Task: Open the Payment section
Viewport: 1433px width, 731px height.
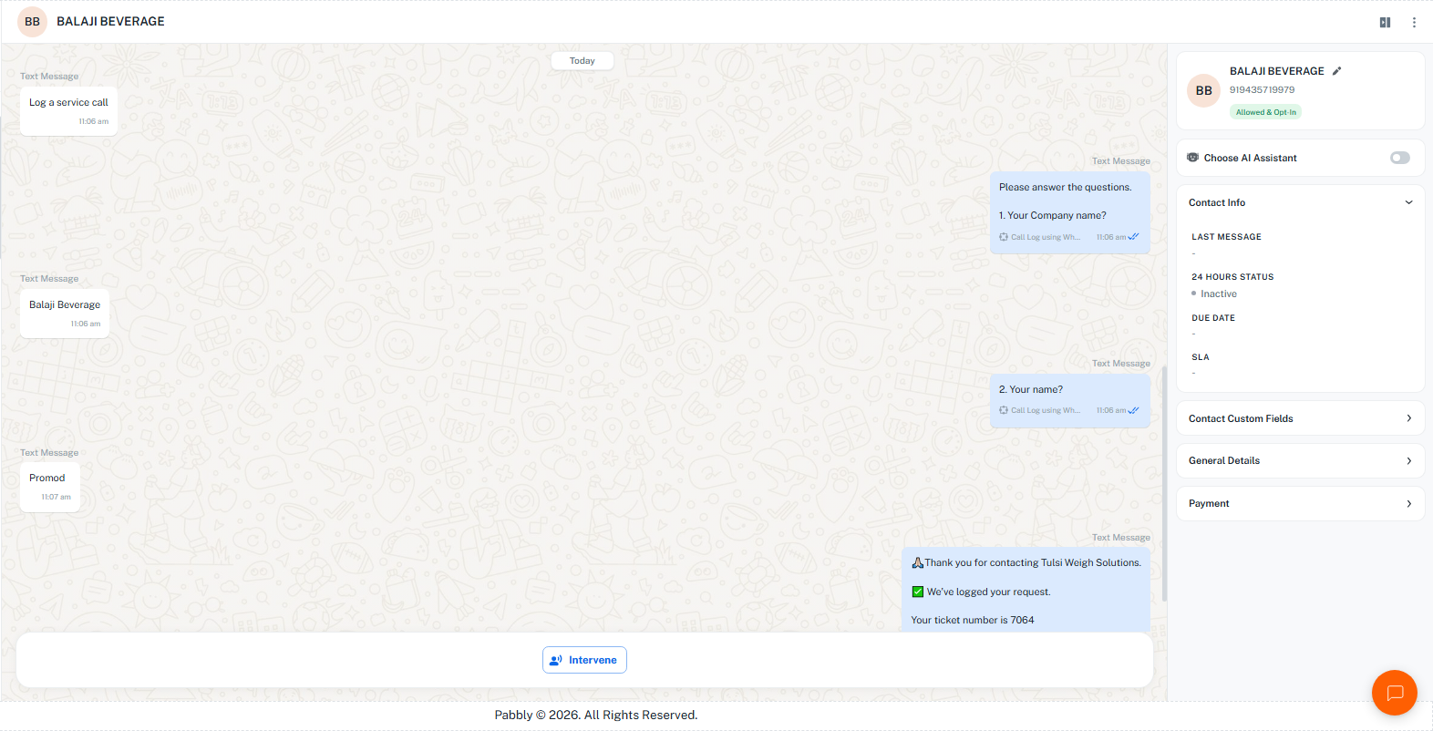Action: click(x=1300, y=503)
